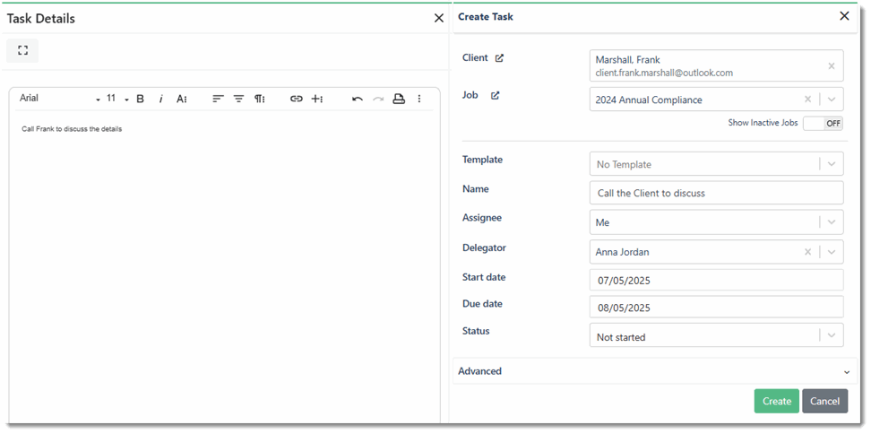Image resolution: width=871 pixels, height=434 pixels.
Task: Open the font size 11 dropdown
Action: coord(117,99)
